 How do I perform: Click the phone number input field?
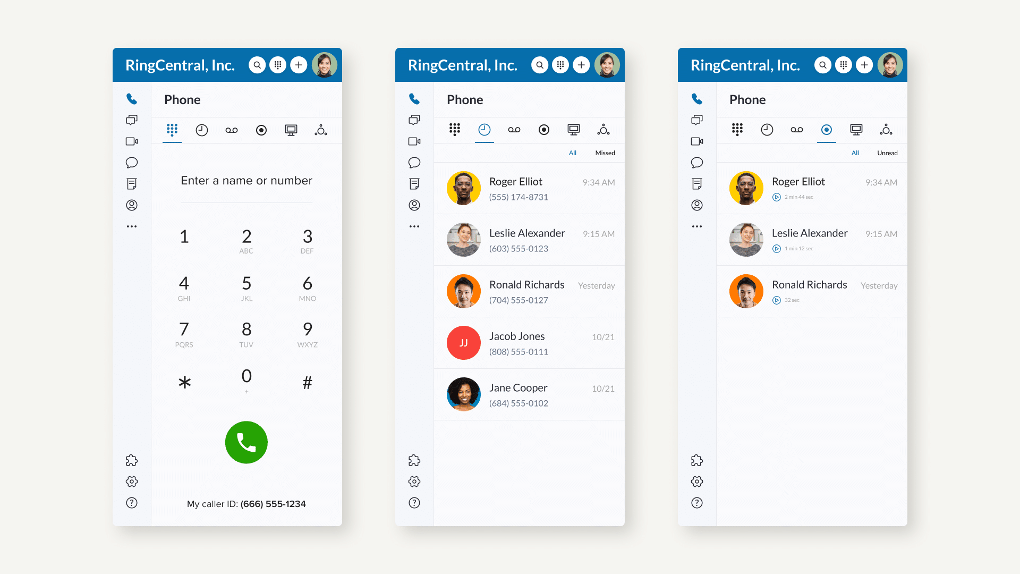(245, 180)
